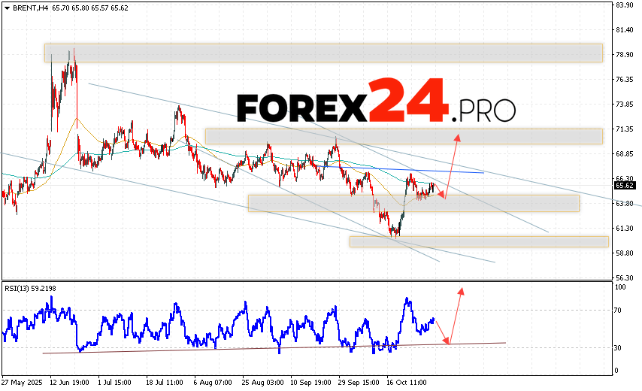
Task: Select the current price tag 65.62
Action: [624, 185]
